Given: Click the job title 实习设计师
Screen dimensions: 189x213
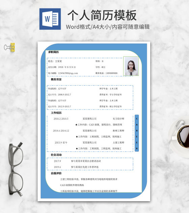Looking at the screenshot, I should coord(118,119).
